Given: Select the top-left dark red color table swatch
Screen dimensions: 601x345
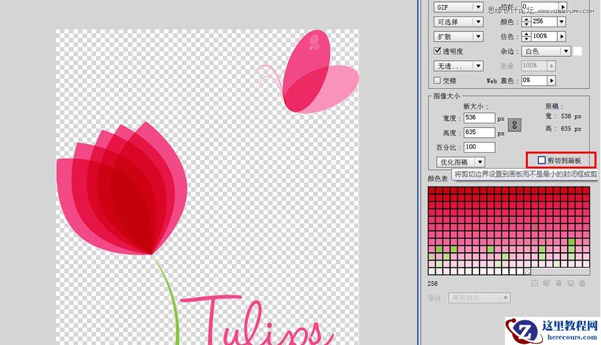Looking at the screenshot, I should coord(431,190).
